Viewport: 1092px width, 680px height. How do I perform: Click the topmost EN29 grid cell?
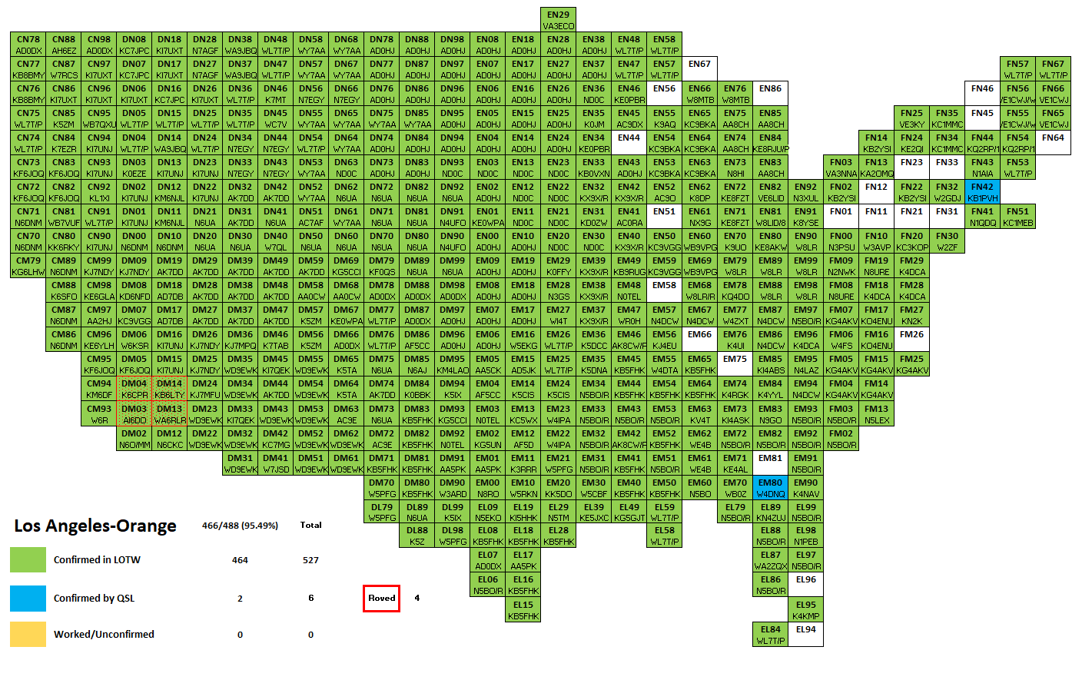[x=558, y=20]
